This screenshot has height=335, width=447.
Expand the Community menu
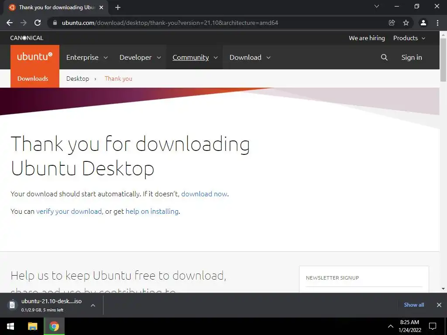(x=195, y=57)
